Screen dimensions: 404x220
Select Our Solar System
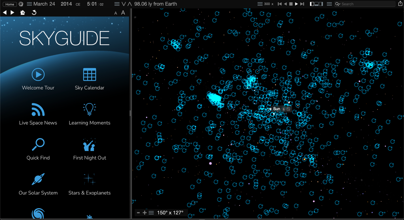tap(38, 180)
